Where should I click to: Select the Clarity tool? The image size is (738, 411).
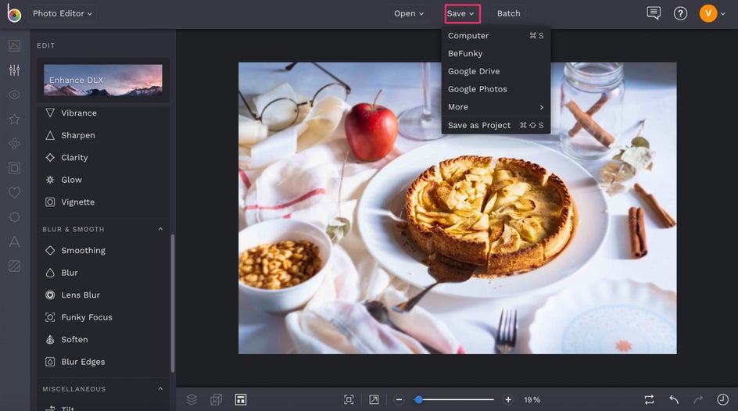click(103, 158)
